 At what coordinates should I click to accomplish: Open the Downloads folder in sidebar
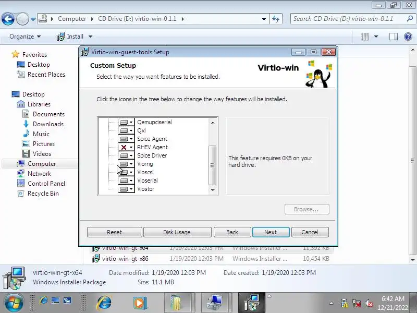pyautogui.click(x=48, y=124)
